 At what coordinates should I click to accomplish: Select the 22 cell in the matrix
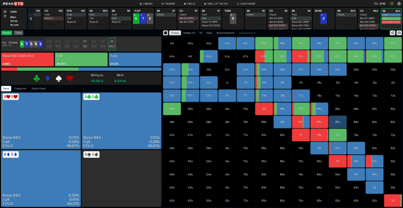click(393, 201)
